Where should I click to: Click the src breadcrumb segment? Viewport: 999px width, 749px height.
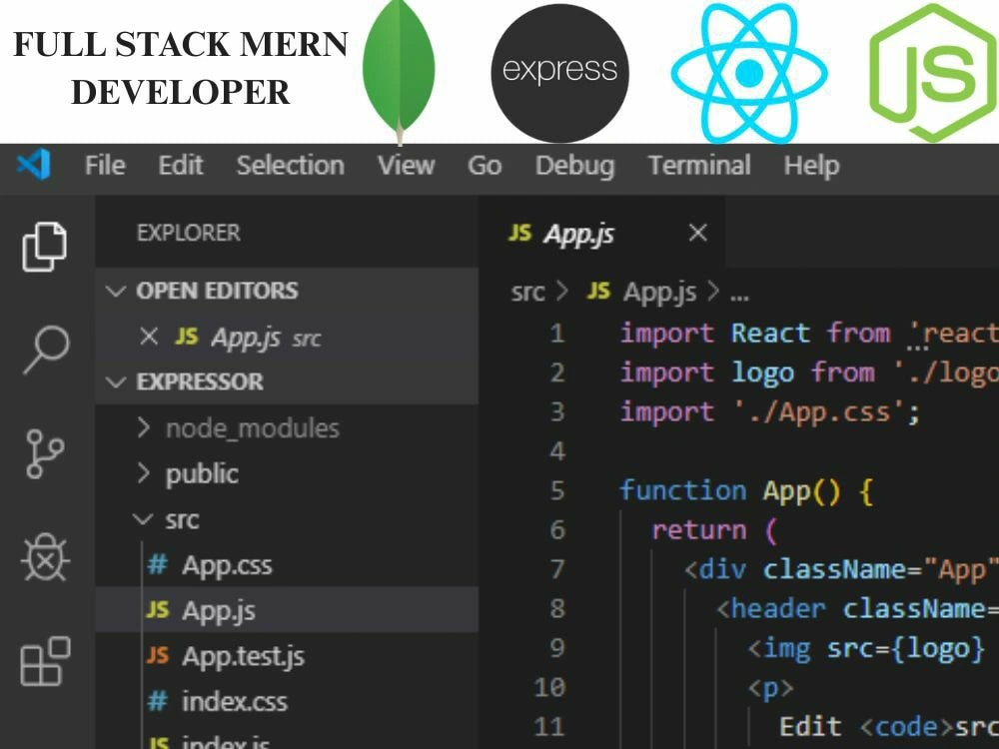(527, 293)
